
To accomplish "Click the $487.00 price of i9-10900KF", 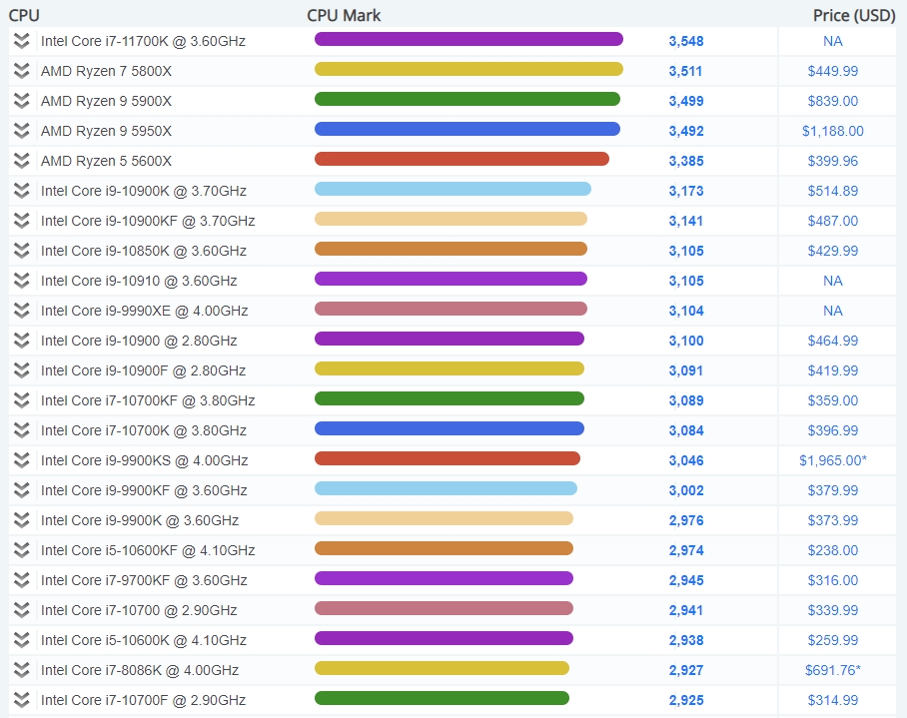I will tap(833, 221).
